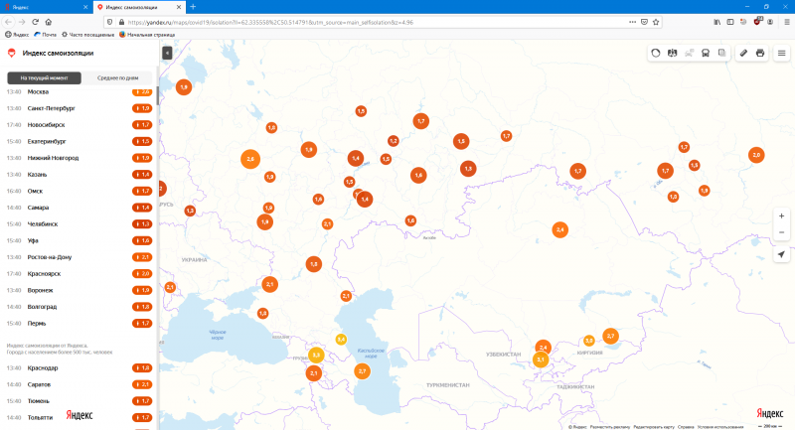Go to the browser home page
Viewport: 795px width, 430px height.
(x=49, y=22)
